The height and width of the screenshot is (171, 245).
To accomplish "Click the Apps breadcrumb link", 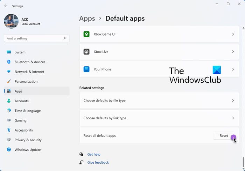I will pos(87,18).
